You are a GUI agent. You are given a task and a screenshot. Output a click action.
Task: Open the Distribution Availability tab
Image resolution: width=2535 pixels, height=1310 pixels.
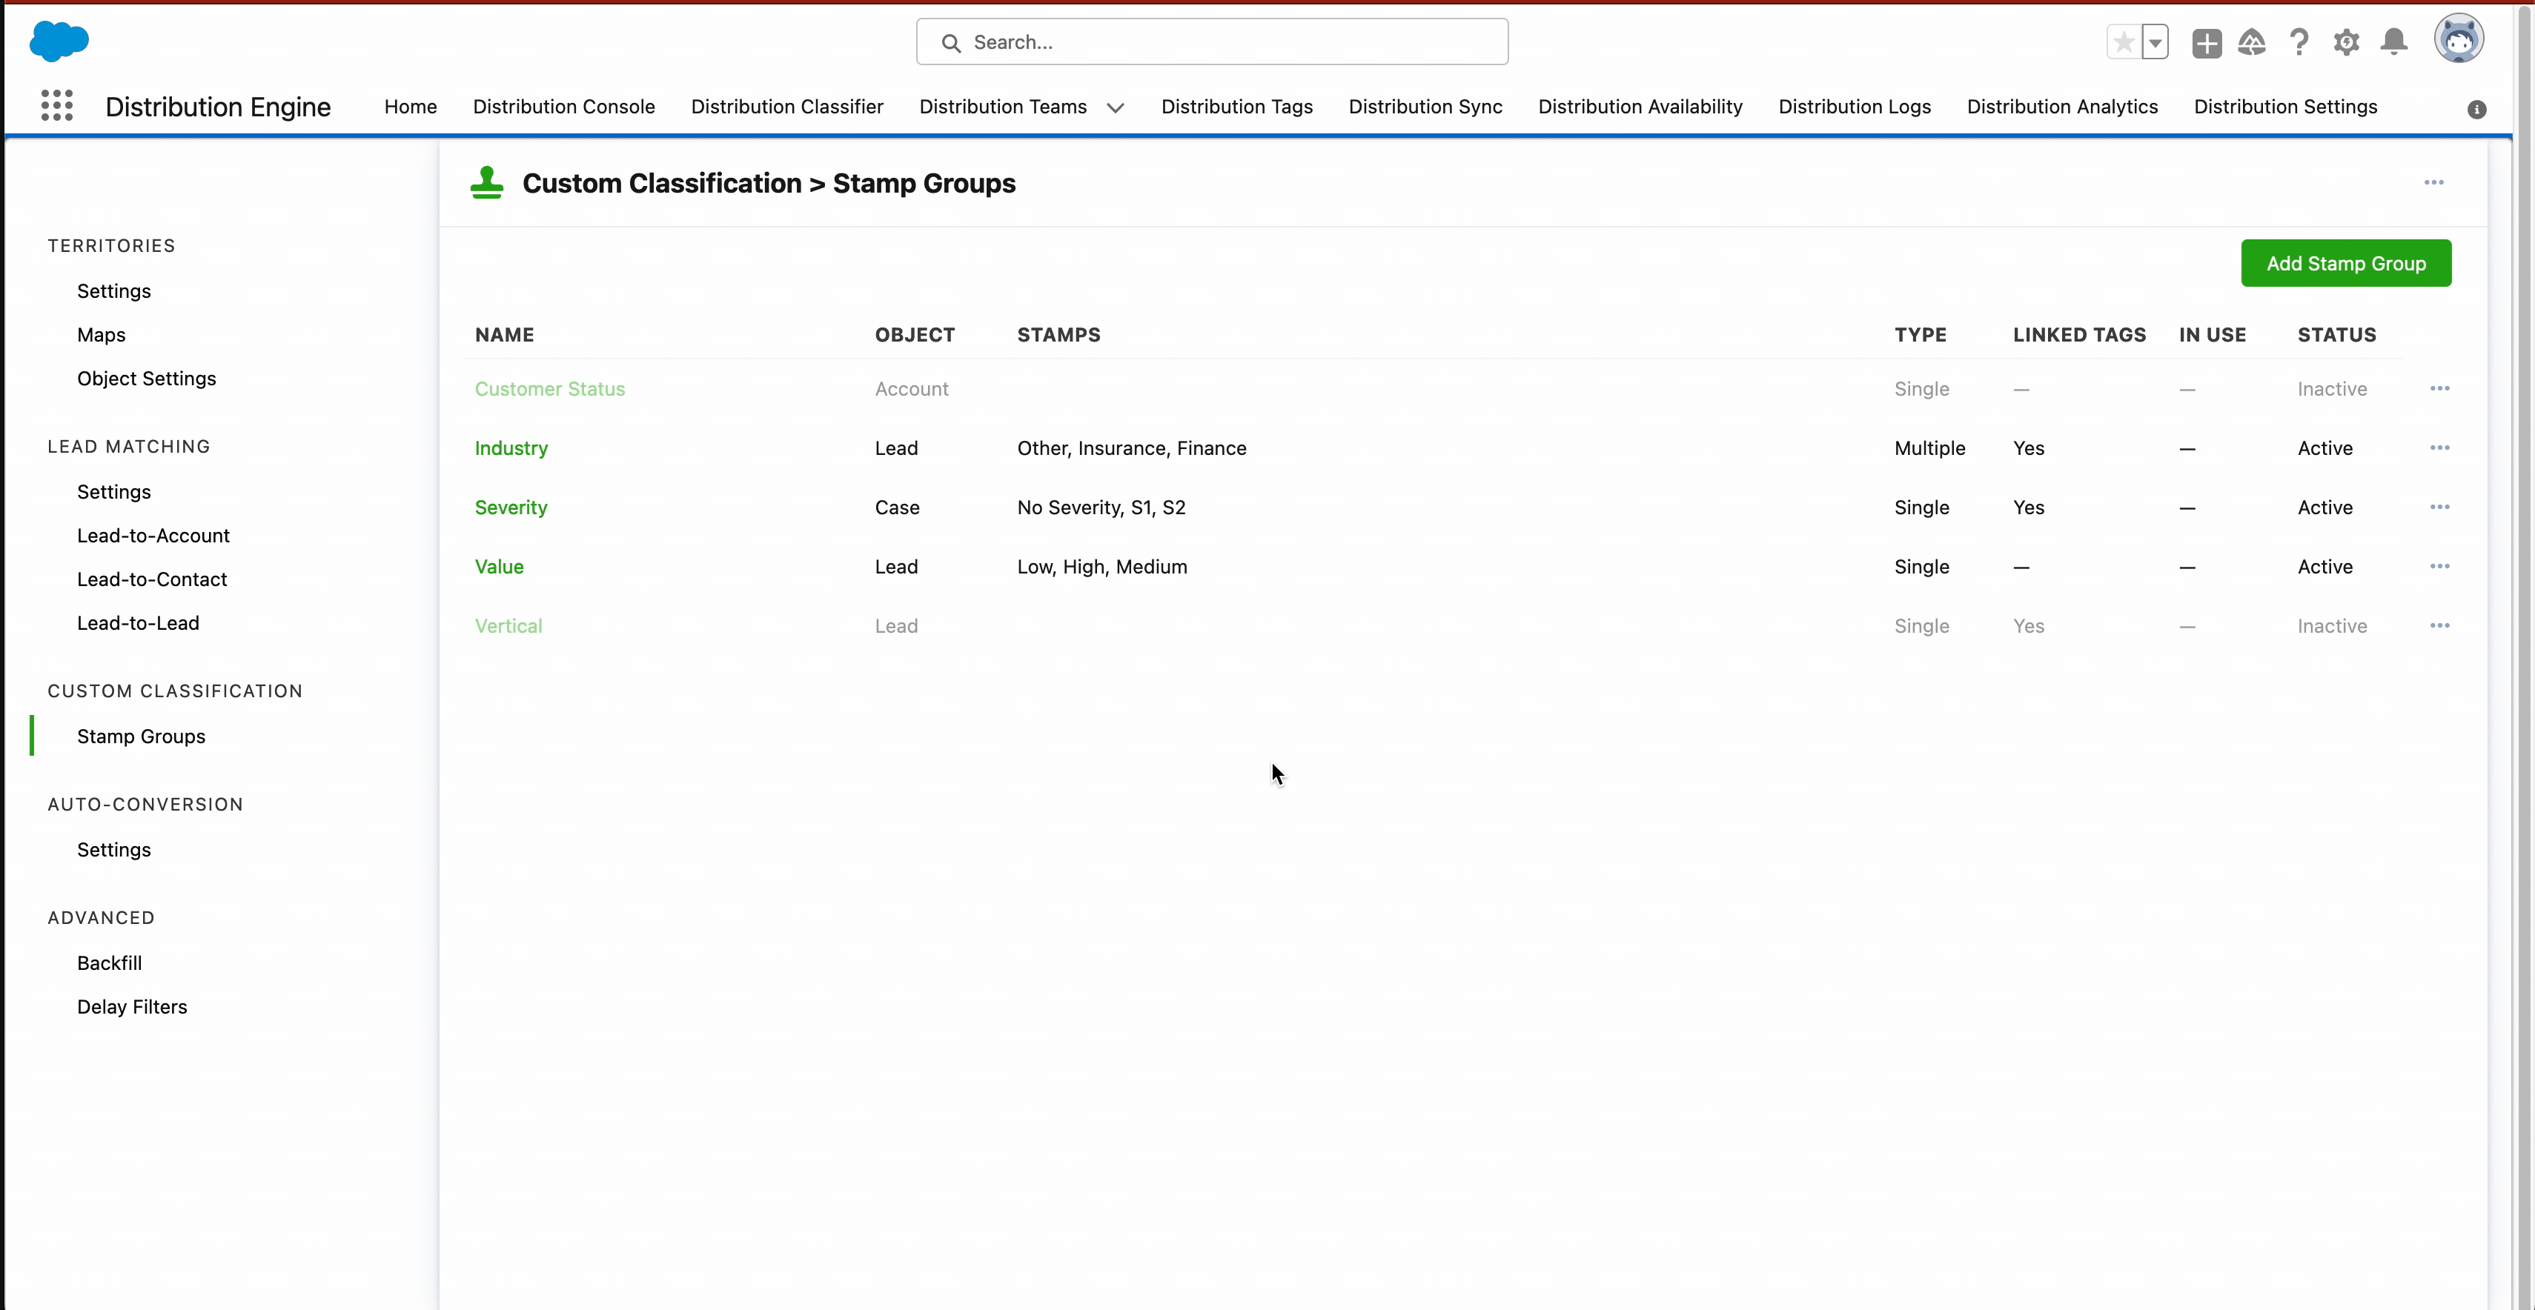point(1640,106)
